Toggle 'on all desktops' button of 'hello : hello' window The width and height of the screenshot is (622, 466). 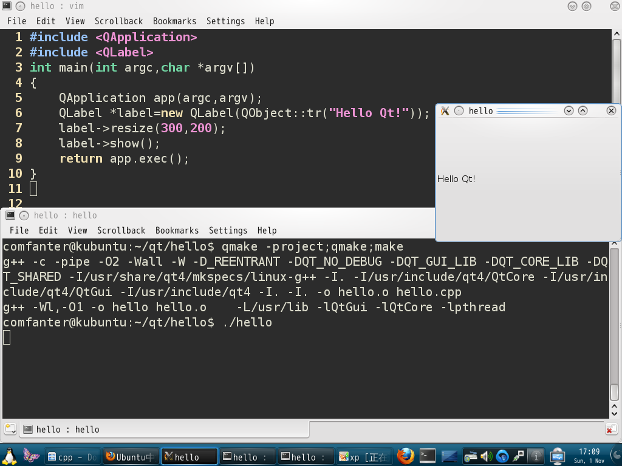(24, 215)
